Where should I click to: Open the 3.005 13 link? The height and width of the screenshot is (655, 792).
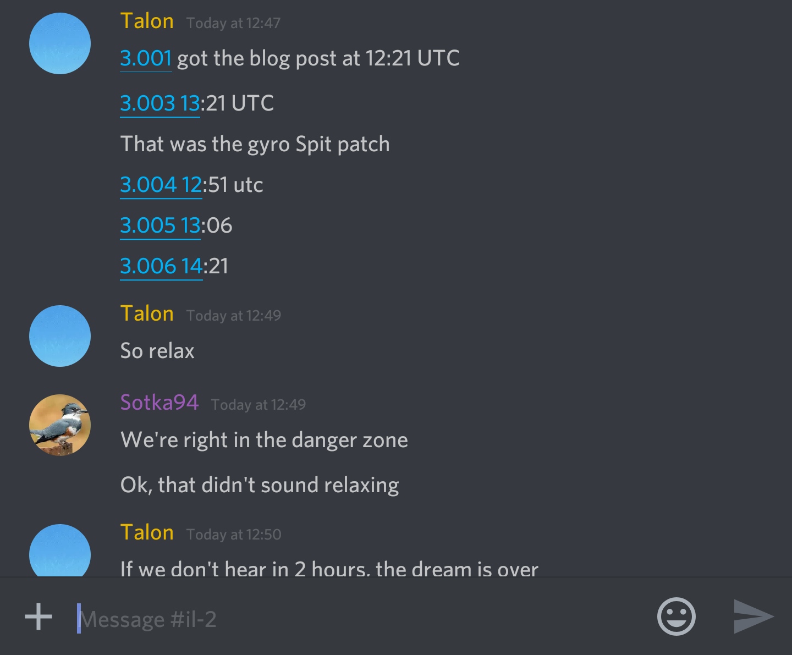point(160,225)
